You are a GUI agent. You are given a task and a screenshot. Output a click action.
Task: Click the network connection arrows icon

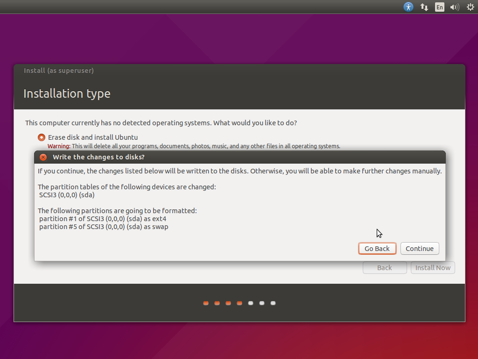tap(424, 7)
